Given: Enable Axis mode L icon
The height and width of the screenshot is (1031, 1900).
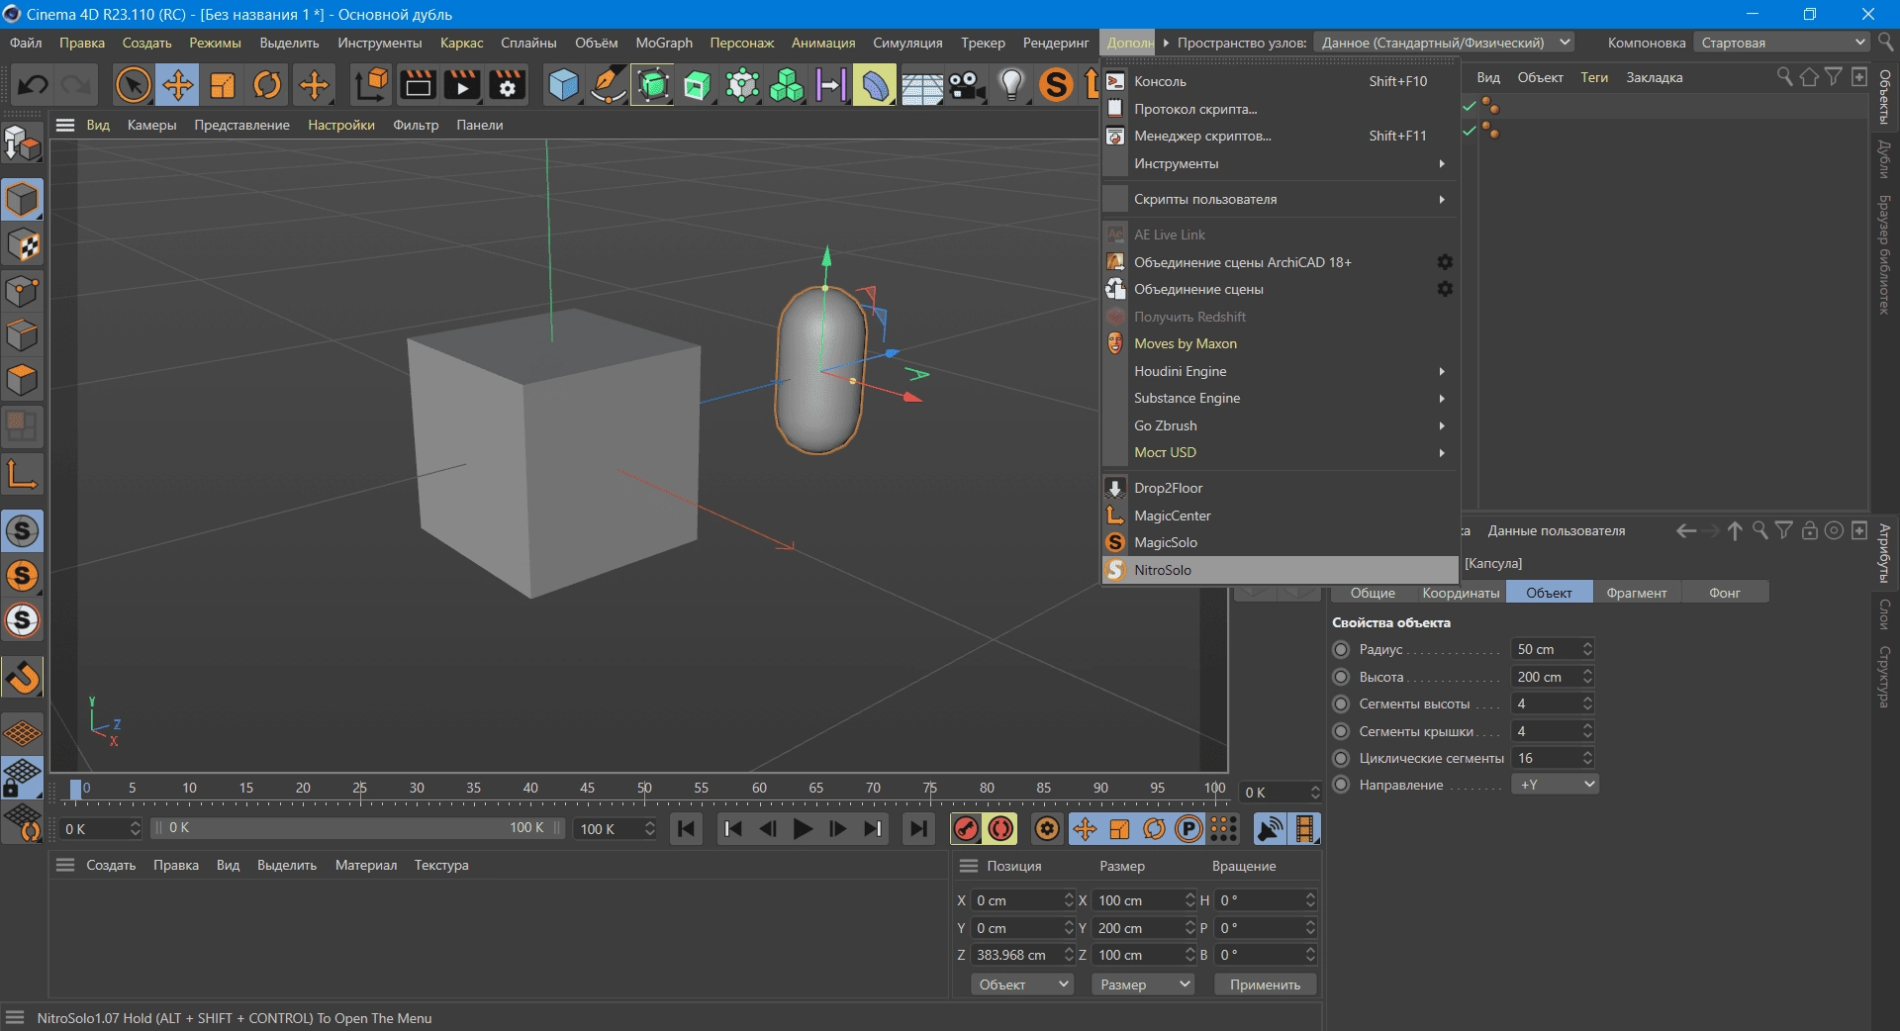Looking at the screenshot, I should [x=22, y=474].
